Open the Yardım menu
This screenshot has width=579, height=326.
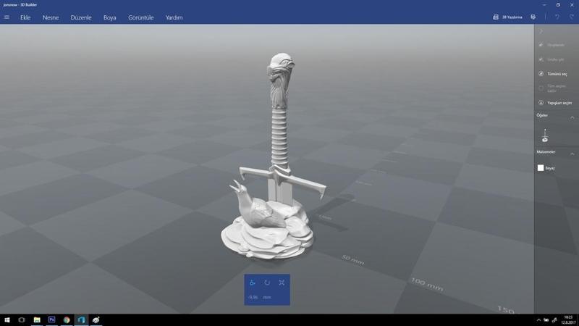(x=174, y=17)
